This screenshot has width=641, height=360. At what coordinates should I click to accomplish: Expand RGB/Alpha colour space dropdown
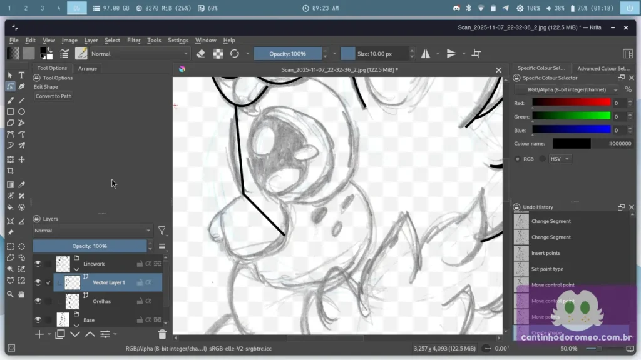click(569, 90)
